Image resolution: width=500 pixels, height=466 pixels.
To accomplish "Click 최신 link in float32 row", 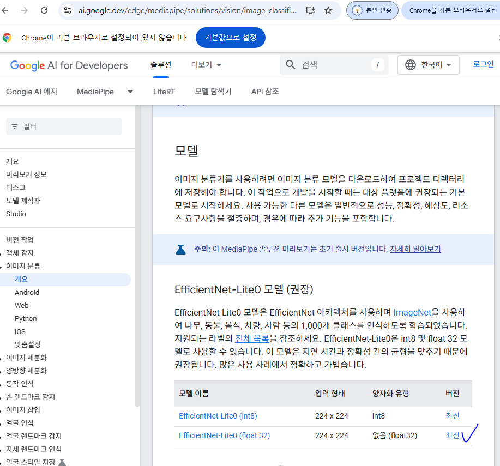I will click(x=452, y=435).
